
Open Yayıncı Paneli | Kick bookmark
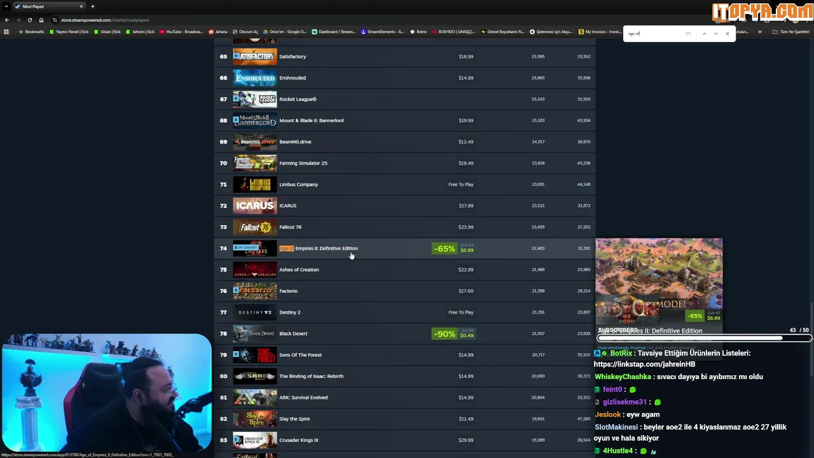point(69,32)
